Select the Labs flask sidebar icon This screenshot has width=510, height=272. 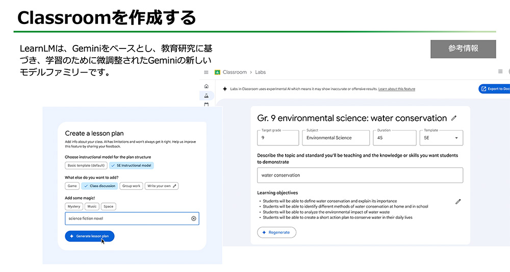206,95
